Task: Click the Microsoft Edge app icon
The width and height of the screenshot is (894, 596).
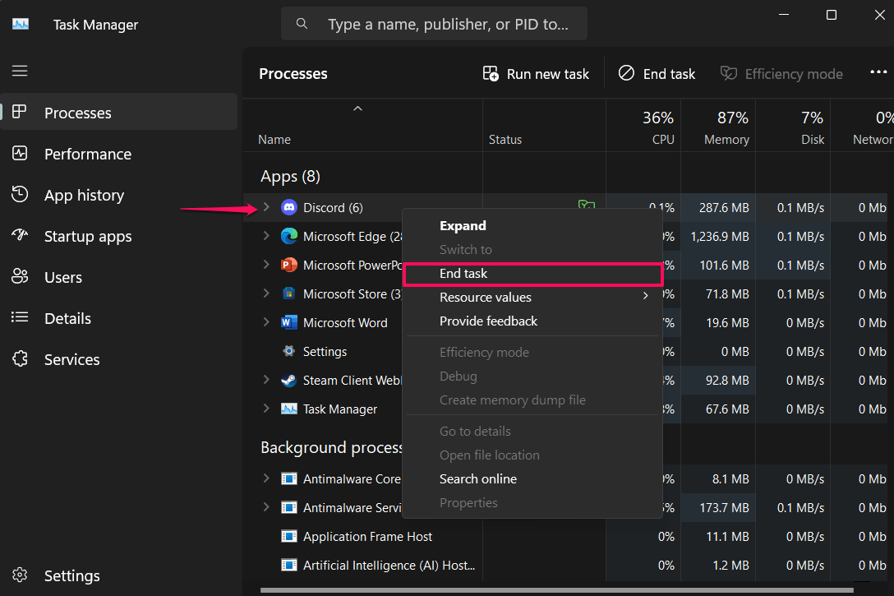Action: point(289,236)
